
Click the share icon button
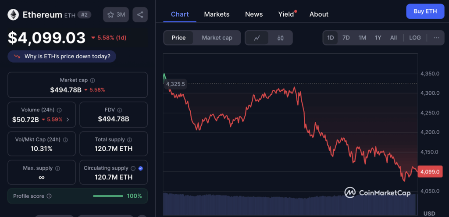coord(140,14)
